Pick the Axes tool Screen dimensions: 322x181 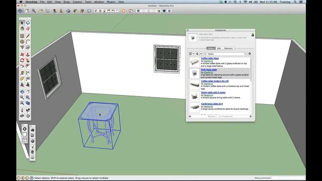pyautogui.click(x=22, y=84)
